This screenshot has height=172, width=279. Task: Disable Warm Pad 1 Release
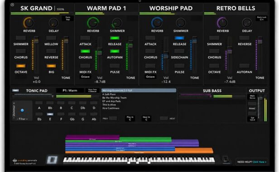[x=115, y=38]
